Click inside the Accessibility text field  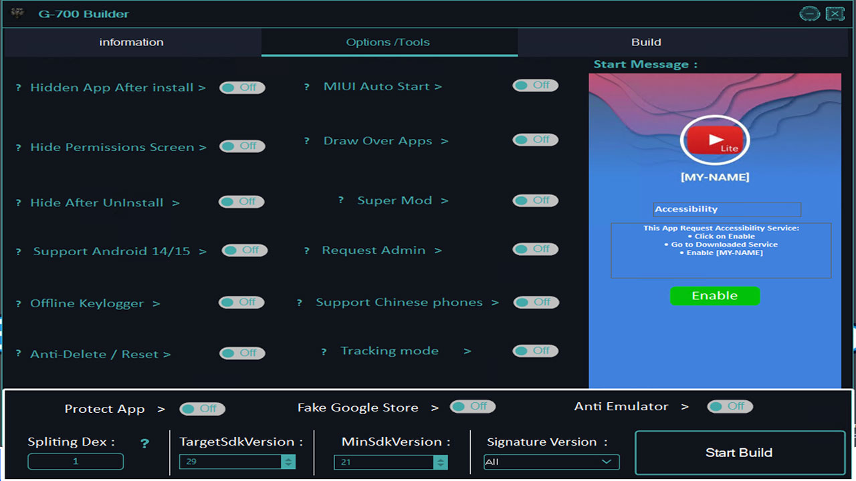tap(726, 209)
